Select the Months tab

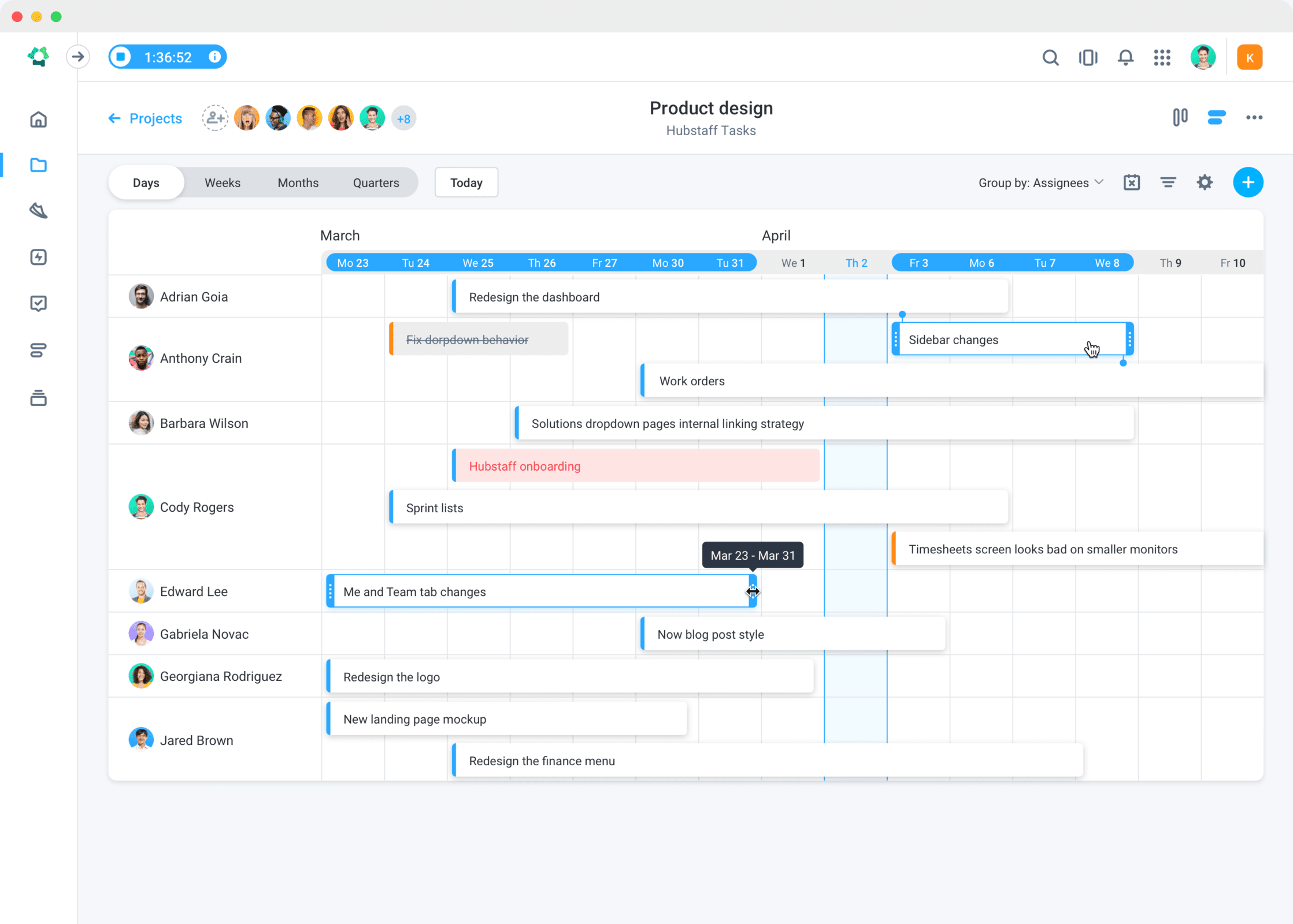point(297,182)
